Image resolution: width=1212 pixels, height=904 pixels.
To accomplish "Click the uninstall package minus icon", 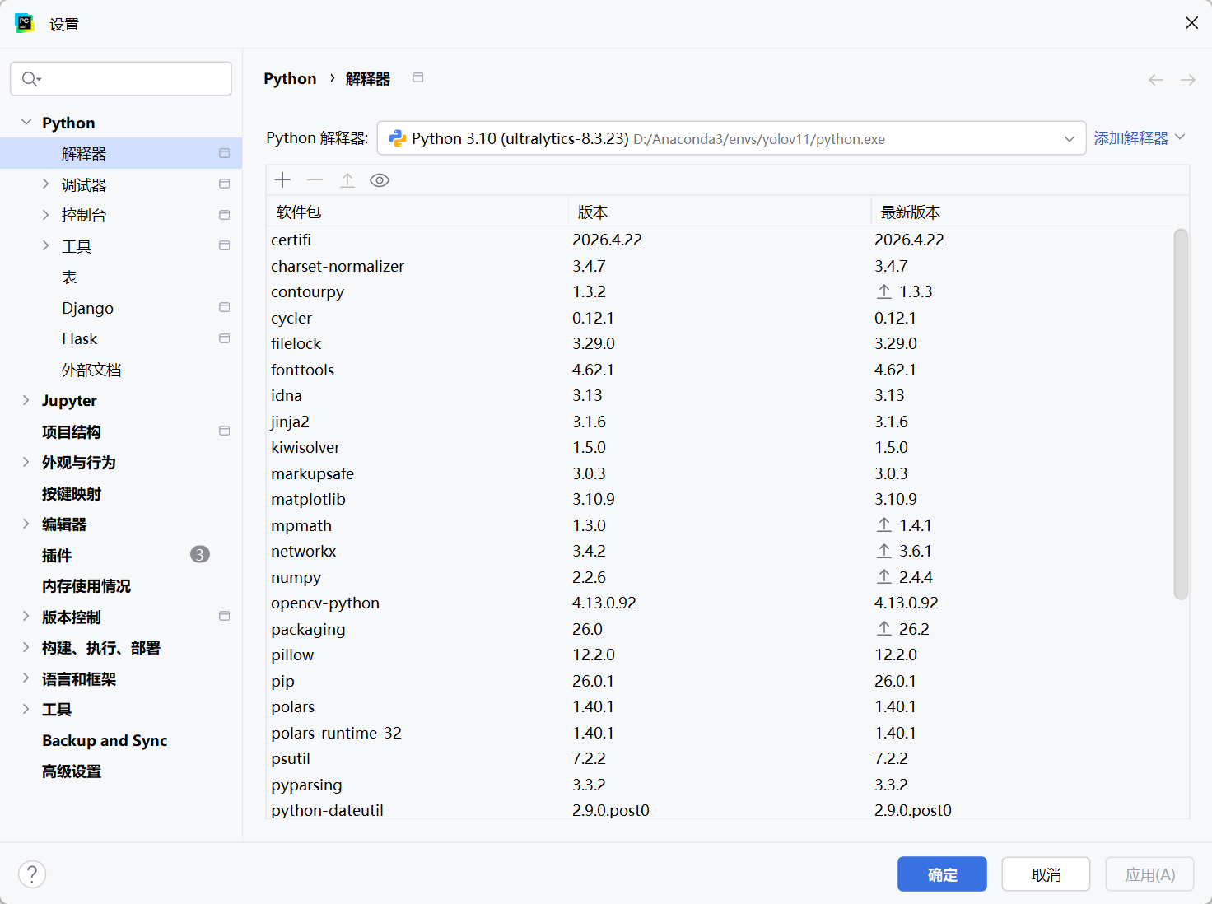I will click(x=315, y=180).
